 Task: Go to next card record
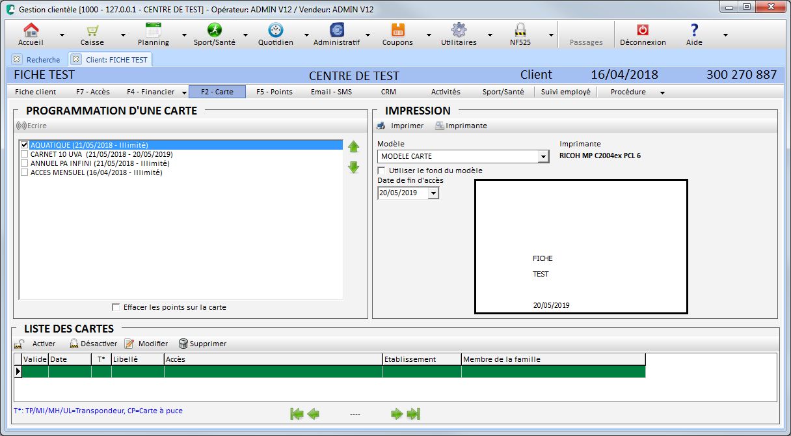[x=397, y=413]
